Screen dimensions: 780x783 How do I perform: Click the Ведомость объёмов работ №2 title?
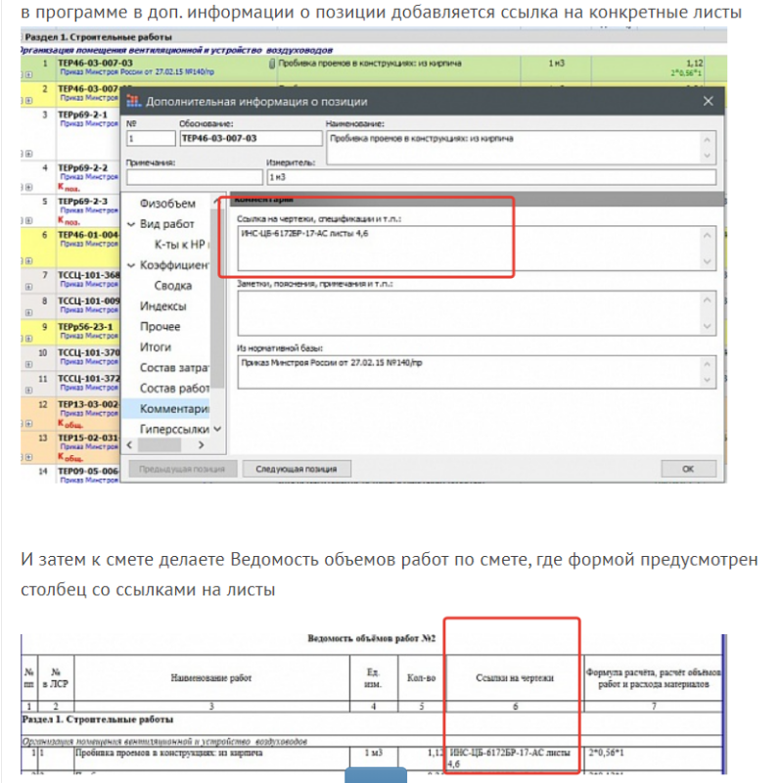click(x=372, y=639)
